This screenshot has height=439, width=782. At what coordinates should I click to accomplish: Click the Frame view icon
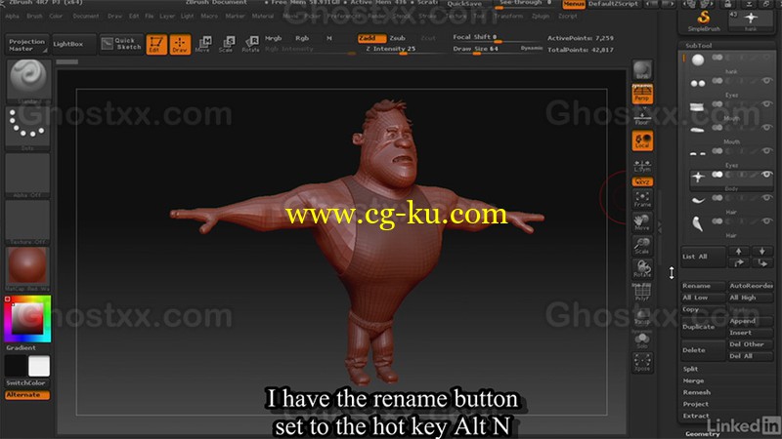(642, 199)
